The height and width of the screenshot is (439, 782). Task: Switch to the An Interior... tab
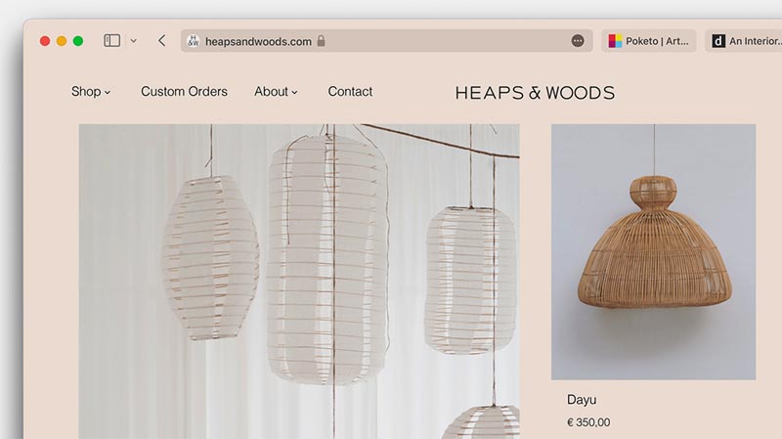pyautogui.click(x=744, y=41)
